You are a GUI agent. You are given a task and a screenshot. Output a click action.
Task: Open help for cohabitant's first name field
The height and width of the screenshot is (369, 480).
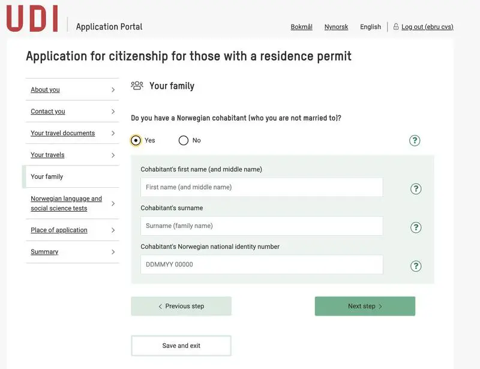pyautogui.click(x=415, y=188)
